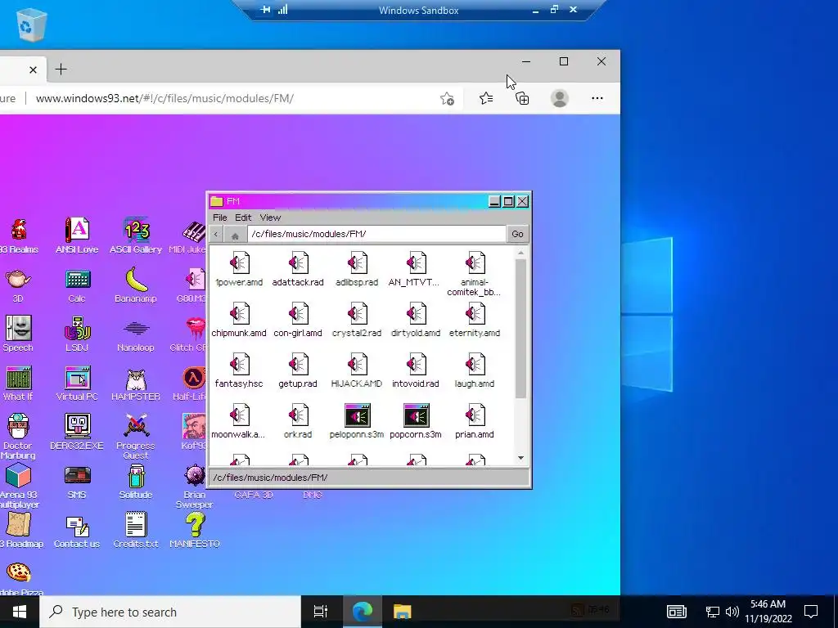The height and width of the screenshot is (628, 838).
Task: Open ork.rad file
Action: 298,421
